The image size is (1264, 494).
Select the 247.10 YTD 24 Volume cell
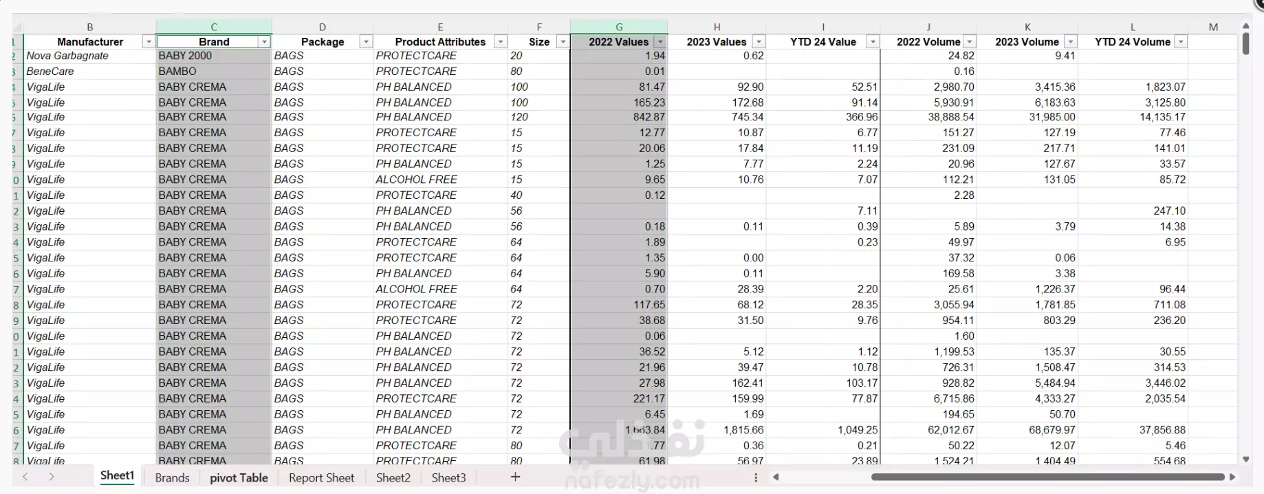pos(1133,211)
